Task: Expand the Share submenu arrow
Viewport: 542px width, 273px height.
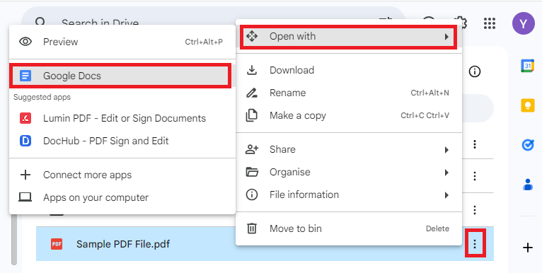Action: [x=446, y=150]
